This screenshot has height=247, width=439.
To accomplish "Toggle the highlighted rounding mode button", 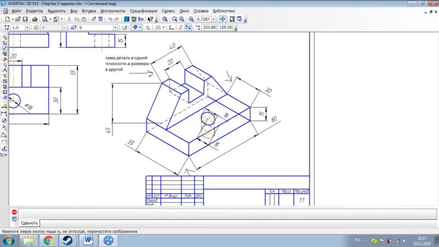I will click(x=188, y=27).
